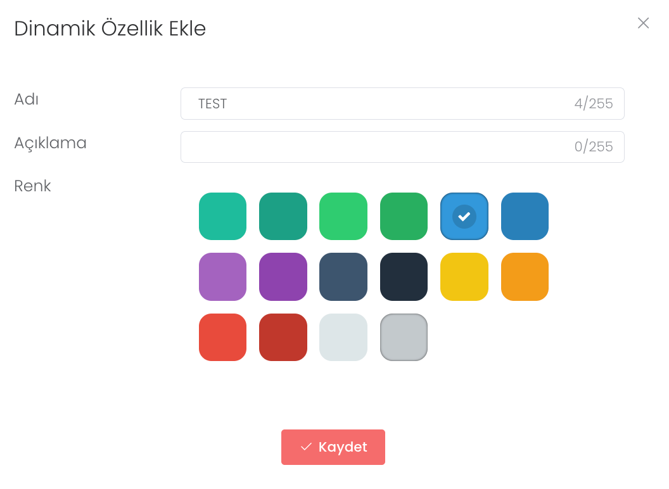Pick the dark red color swatch
669x489 pixels.
[x=283, y=337]
